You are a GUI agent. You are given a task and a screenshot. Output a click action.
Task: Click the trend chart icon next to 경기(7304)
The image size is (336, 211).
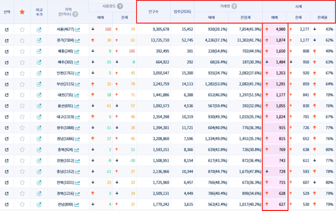click(77, 41)
